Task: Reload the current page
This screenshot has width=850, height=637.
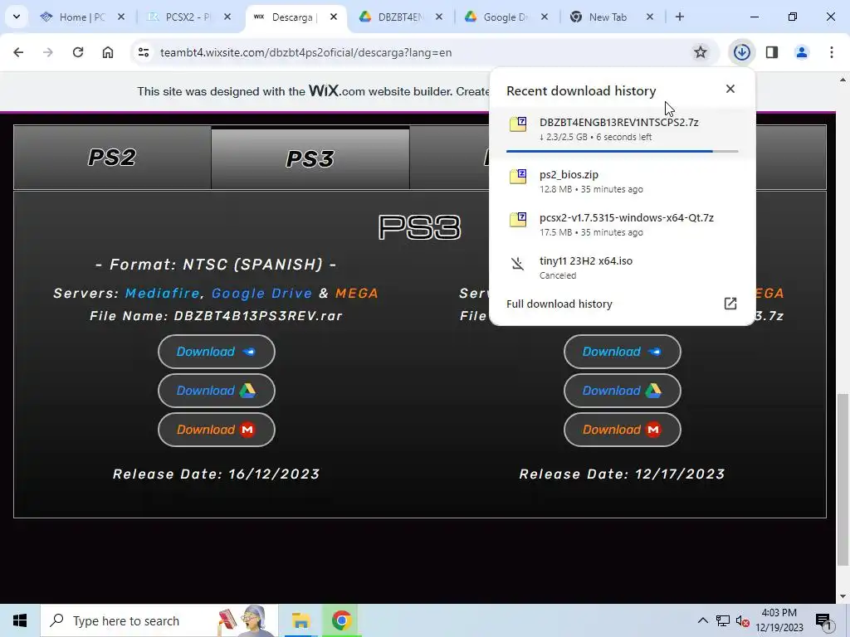Action: [78, 52]
